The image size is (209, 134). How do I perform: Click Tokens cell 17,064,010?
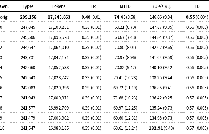tap(59, 48)
